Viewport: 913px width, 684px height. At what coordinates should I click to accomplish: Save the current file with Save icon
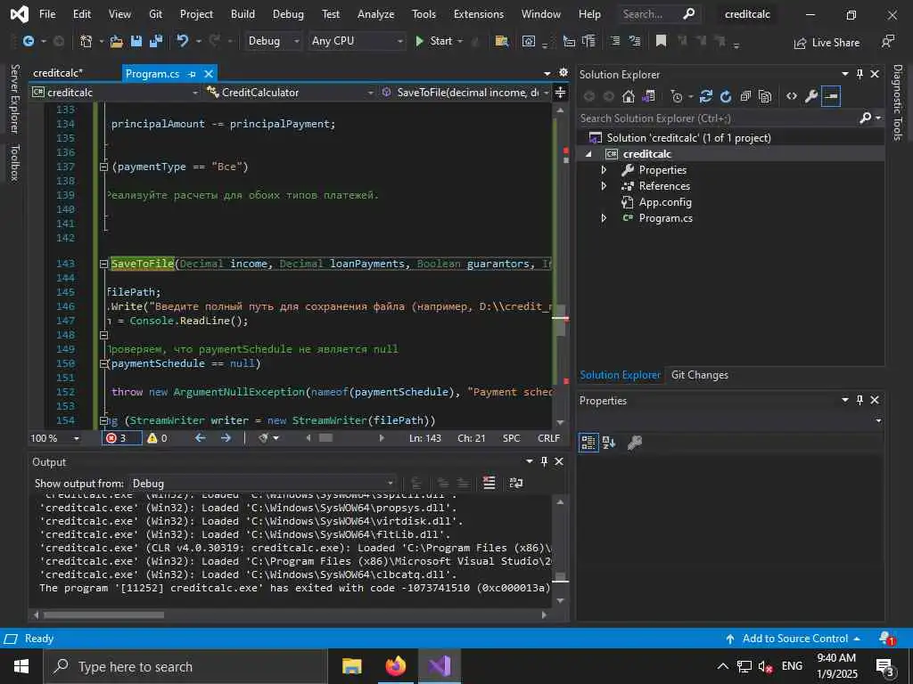(136, 41)
